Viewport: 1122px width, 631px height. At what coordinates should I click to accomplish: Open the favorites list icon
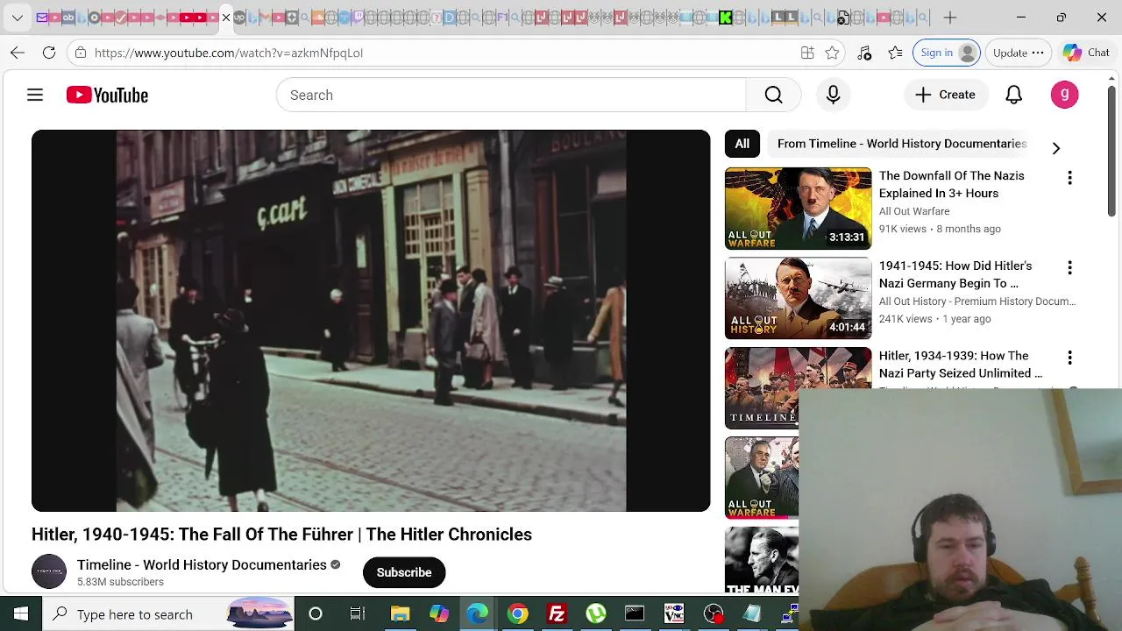[895, 53]
